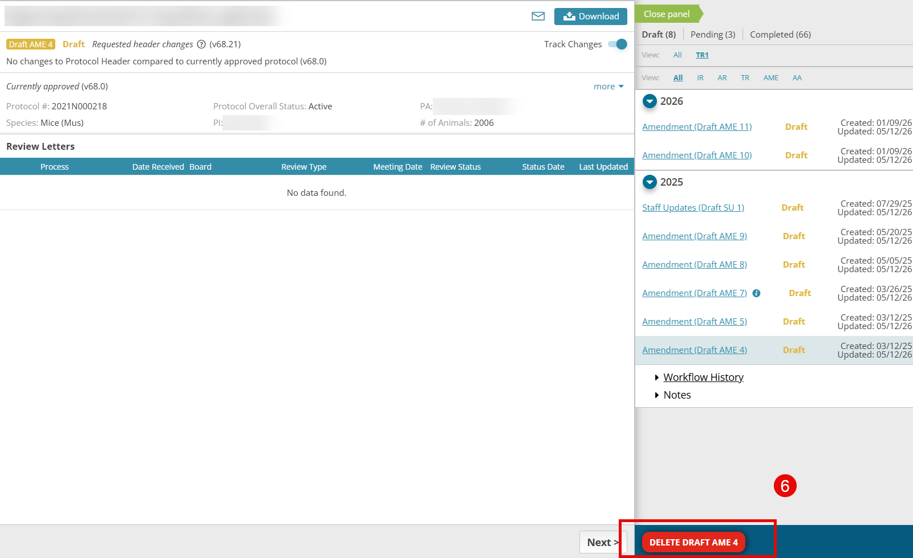Turn off the Track Changes toggle
The width and height of the screenshot is (913, 558).
point(618,44)
